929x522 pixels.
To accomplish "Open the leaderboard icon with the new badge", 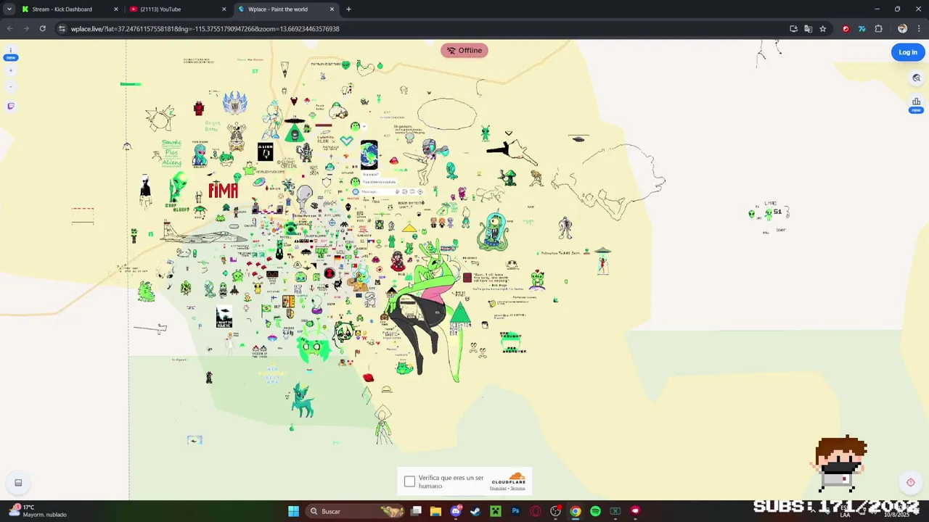I will tap(916, 104).
